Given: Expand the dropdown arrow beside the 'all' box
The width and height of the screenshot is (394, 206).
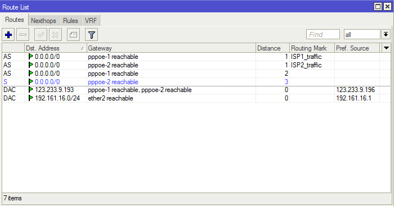Looking at the screenshot, I should (x=386, y=35).
